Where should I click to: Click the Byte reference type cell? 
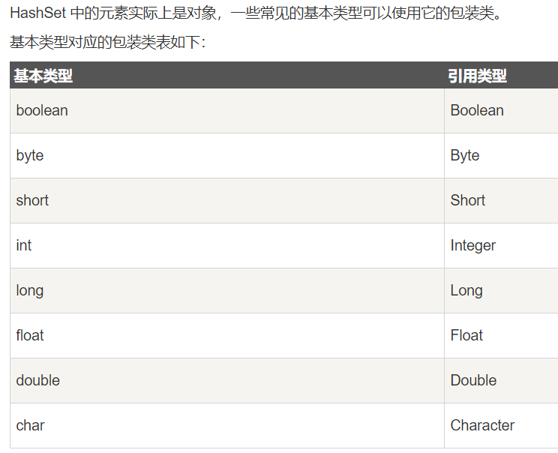[x=501, y=155]
